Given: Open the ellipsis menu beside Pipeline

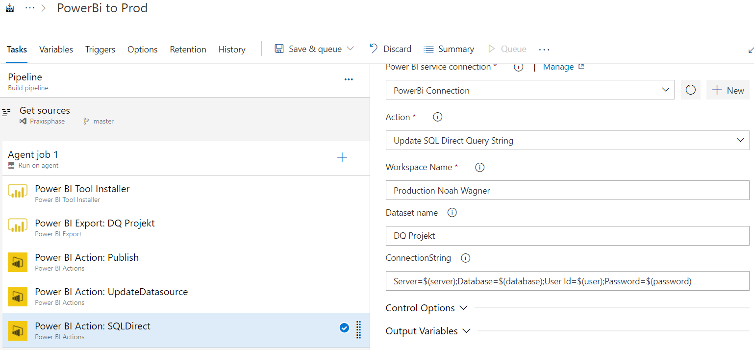Looking at the screenshot, I should click(349, 79).
